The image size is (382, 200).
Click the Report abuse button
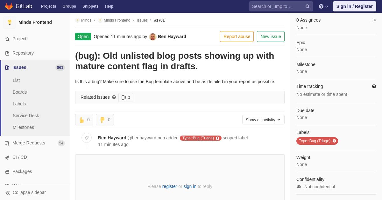tap(237, 37)
